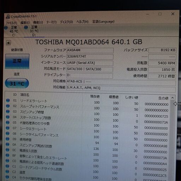Click status dot for attribute 09 使用時間
181x181 pixels.
(x=7, y=139)
